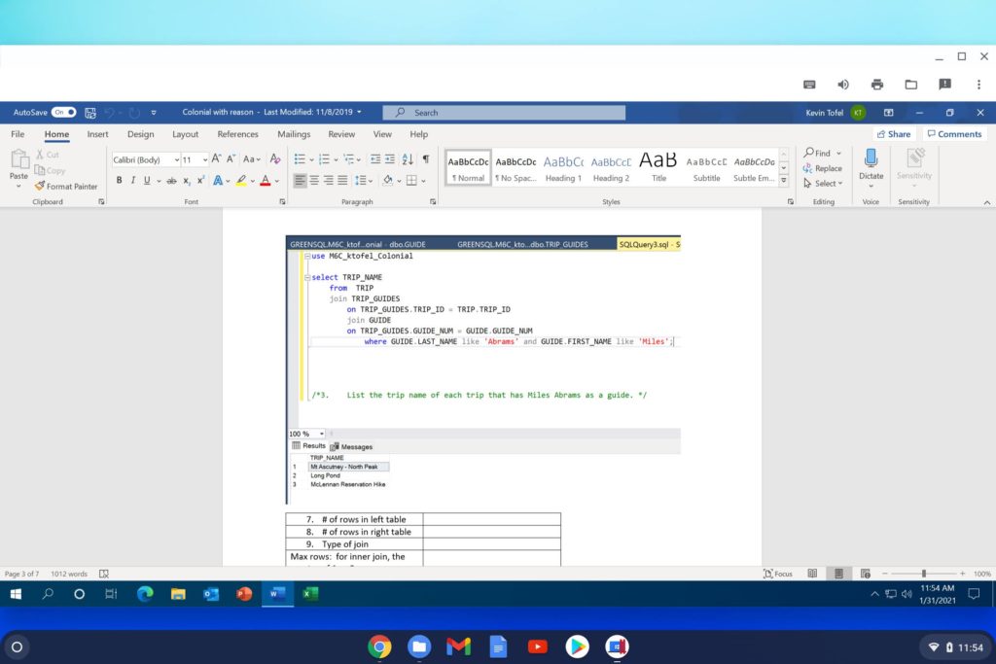
Task: Expand the Styles gallery more arrow
Action: tap(784, 180)
